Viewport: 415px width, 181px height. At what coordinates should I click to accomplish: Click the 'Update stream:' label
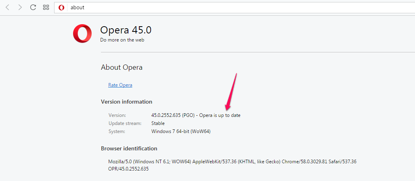(x=125, y=123)
